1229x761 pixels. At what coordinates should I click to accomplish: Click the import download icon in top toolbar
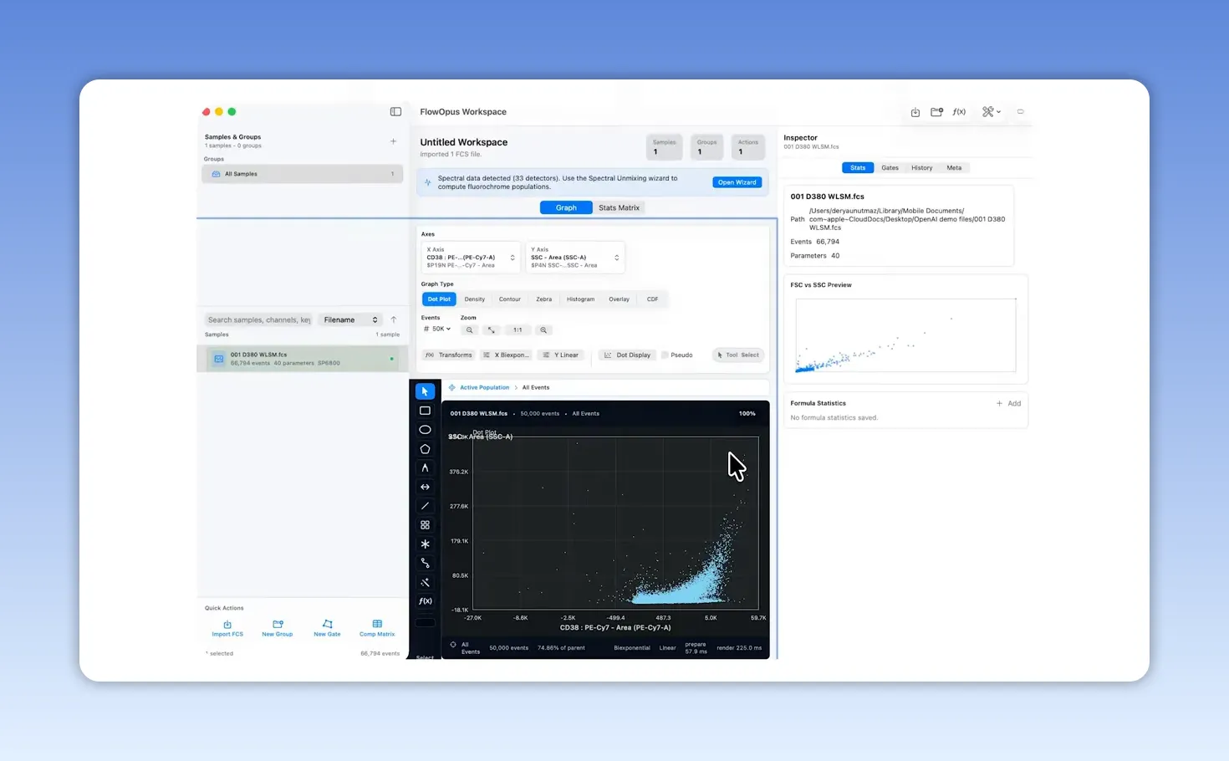pos(915,112)
